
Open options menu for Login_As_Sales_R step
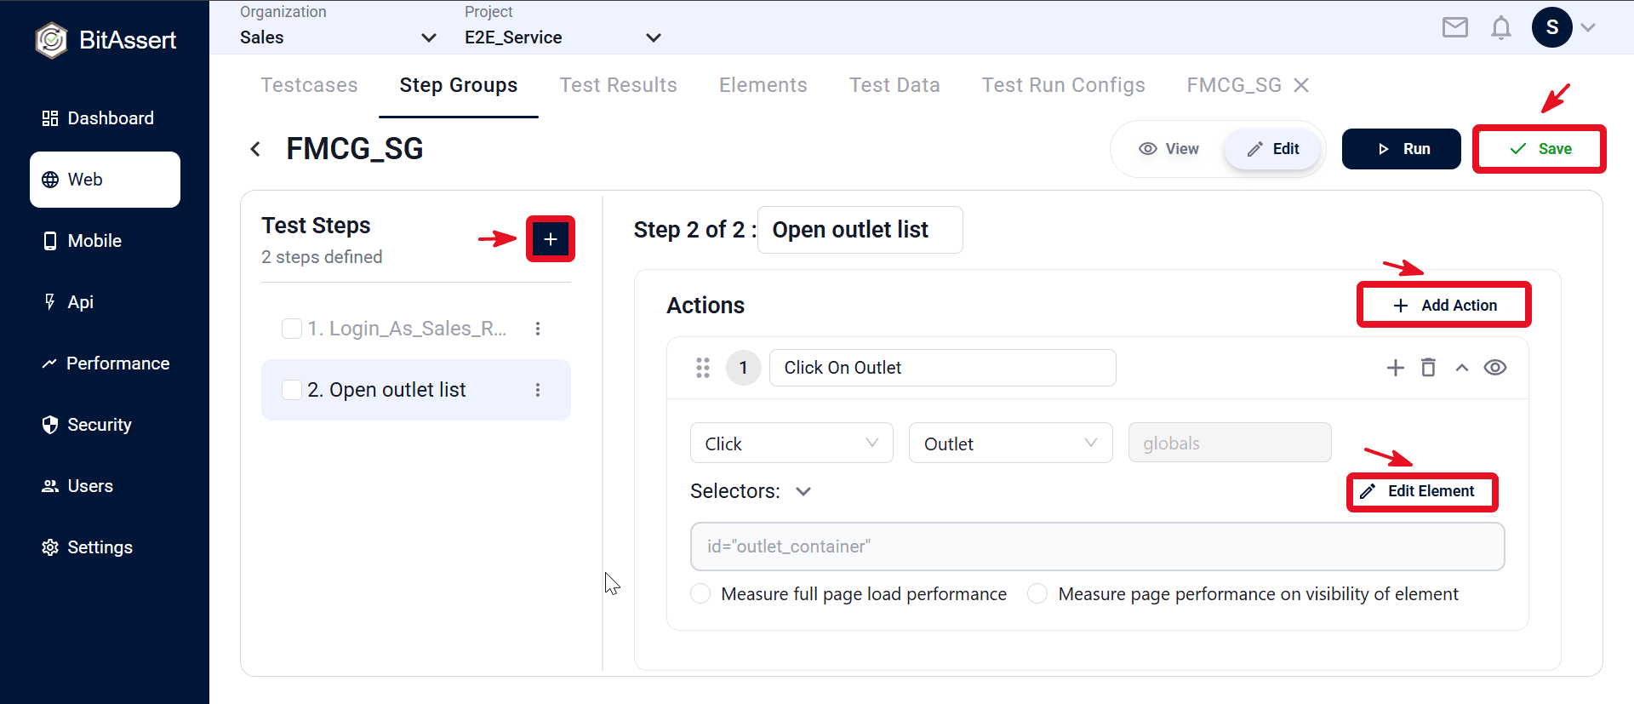[538, 329]
